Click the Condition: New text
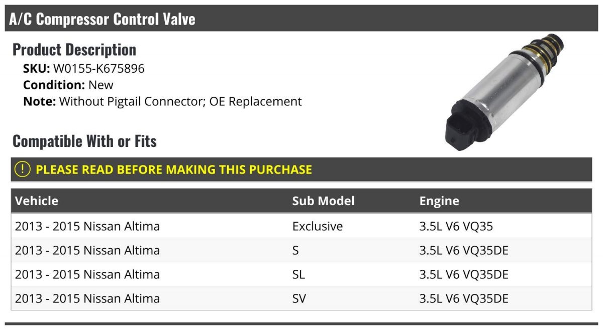Screen dimensions: 603x330 click(68, 85)
